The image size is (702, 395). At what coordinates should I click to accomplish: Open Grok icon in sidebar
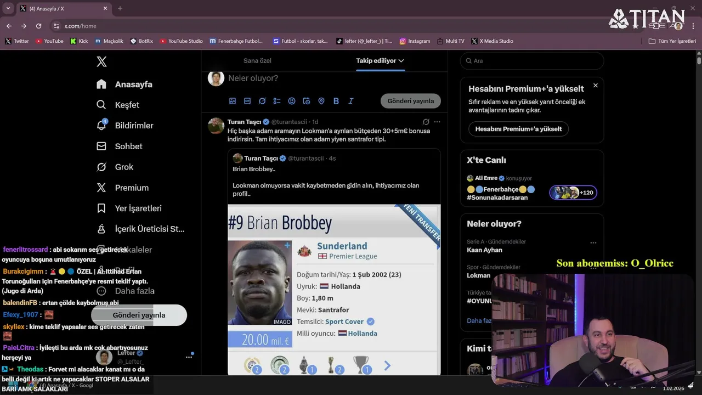pyautogui.click(x=101, y=167)
